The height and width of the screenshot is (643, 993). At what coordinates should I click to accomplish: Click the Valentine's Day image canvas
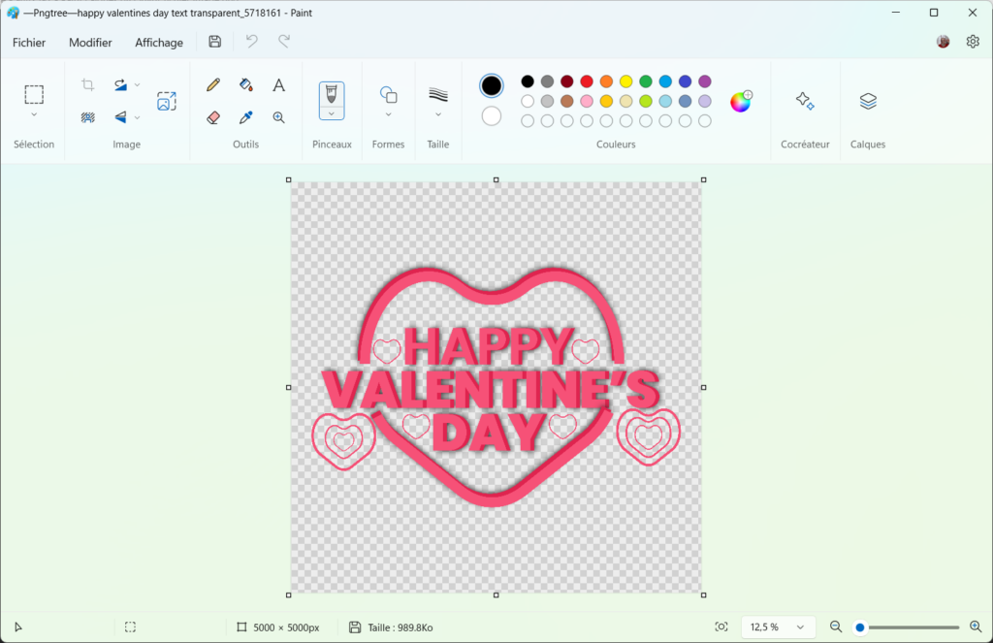(496, 387)
